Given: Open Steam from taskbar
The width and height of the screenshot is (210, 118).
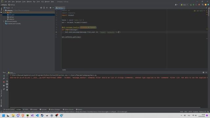Looking at the screenshot, I should tap(42, 115).
